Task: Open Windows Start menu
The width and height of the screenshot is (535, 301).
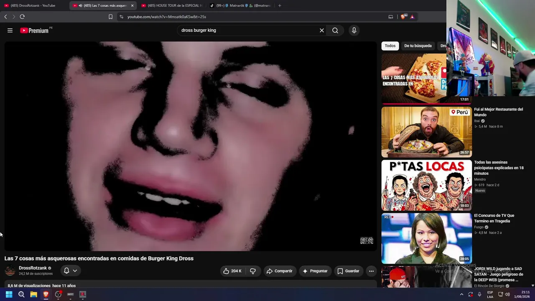Action: (9, 294)
